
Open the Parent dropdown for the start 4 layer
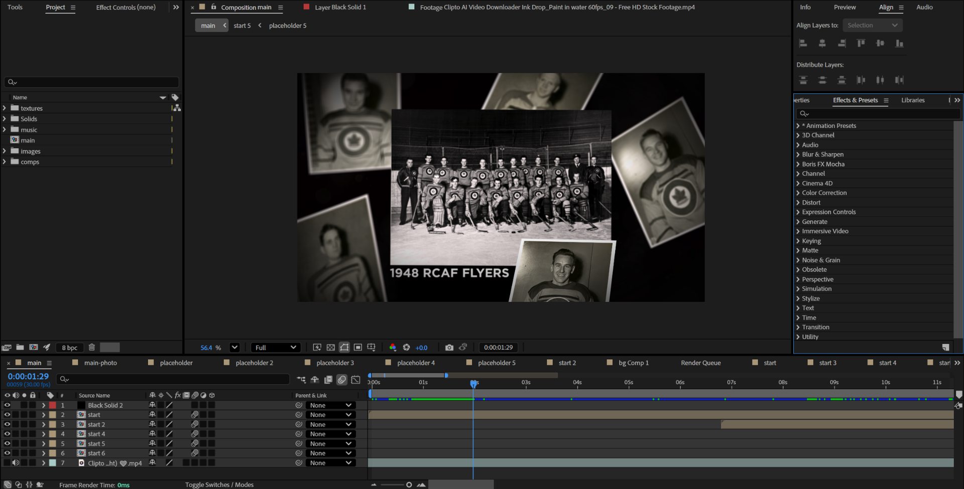tap(330, 434)
